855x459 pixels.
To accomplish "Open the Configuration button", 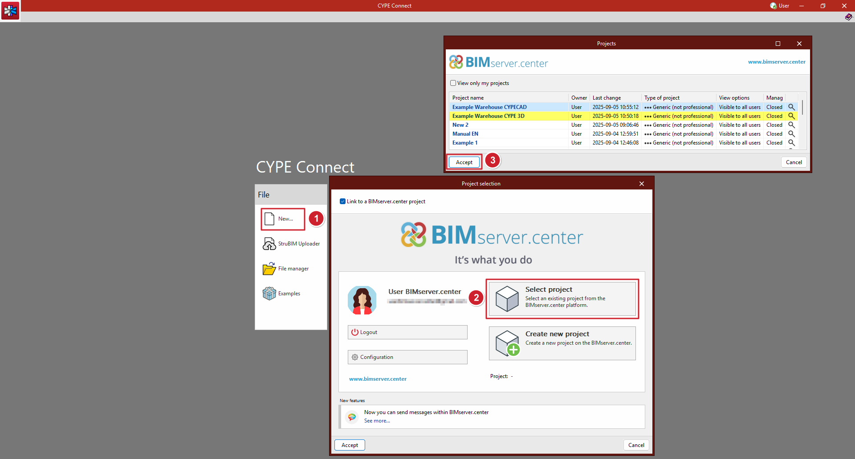I will click(x=407, y=357).
